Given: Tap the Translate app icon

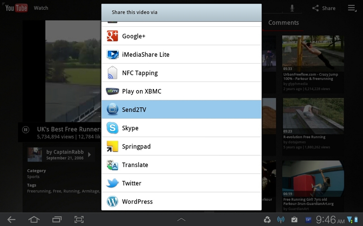Looking at the screenshot, I should [x=112, y=165].
